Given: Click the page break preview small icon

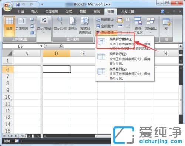Looking at the screenshot, I should tap(32, 20).
